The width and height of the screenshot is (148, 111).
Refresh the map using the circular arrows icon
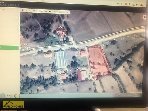30,11
